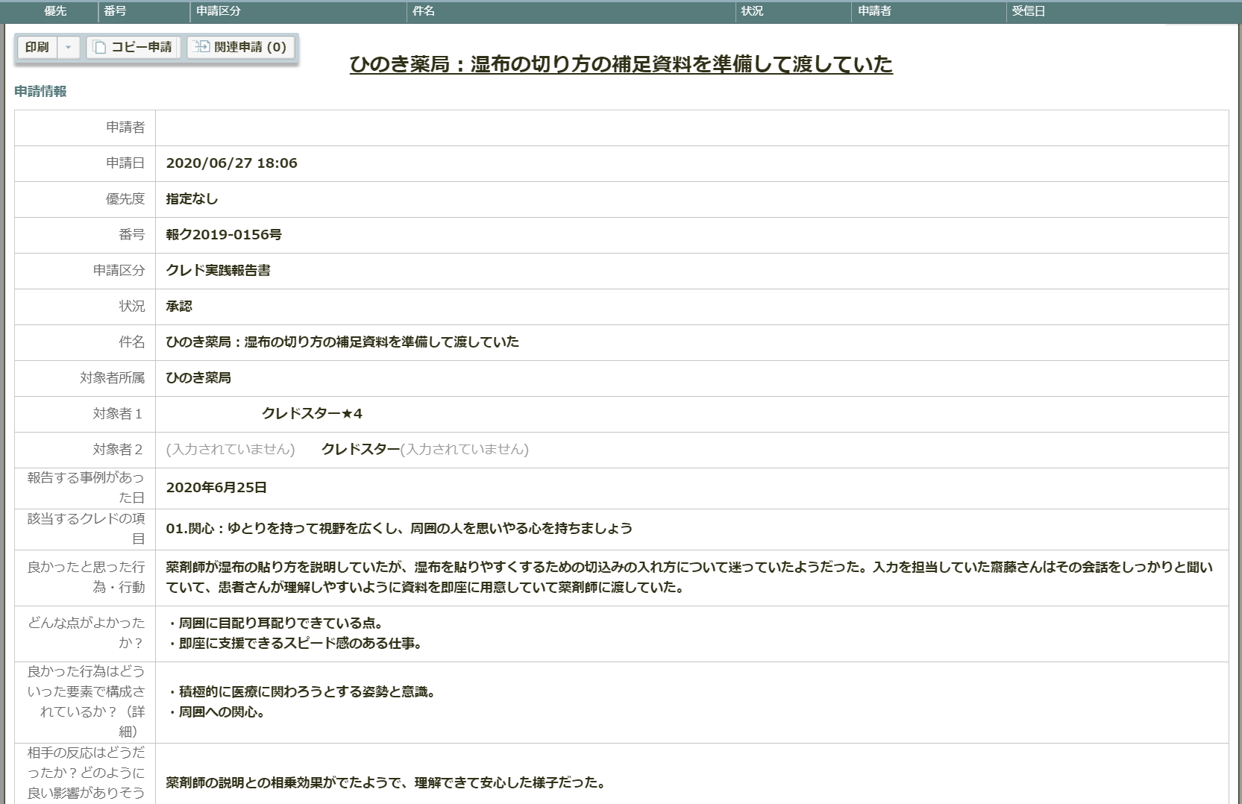
Task: Click the コピー申請 copy icon
Action: 100,47
